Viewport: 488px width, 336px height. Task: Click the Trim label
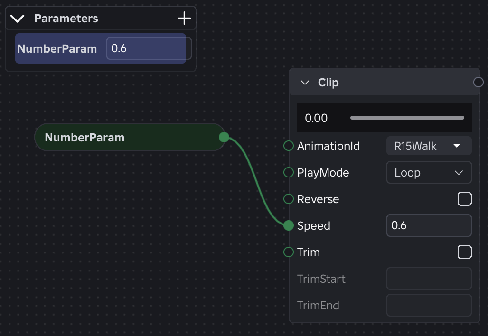(x=309, y=252)
